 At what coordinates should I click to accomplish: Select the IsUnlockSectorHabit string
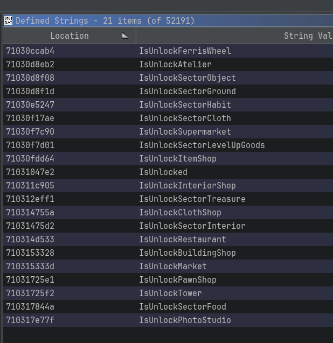tap(185, 105)
